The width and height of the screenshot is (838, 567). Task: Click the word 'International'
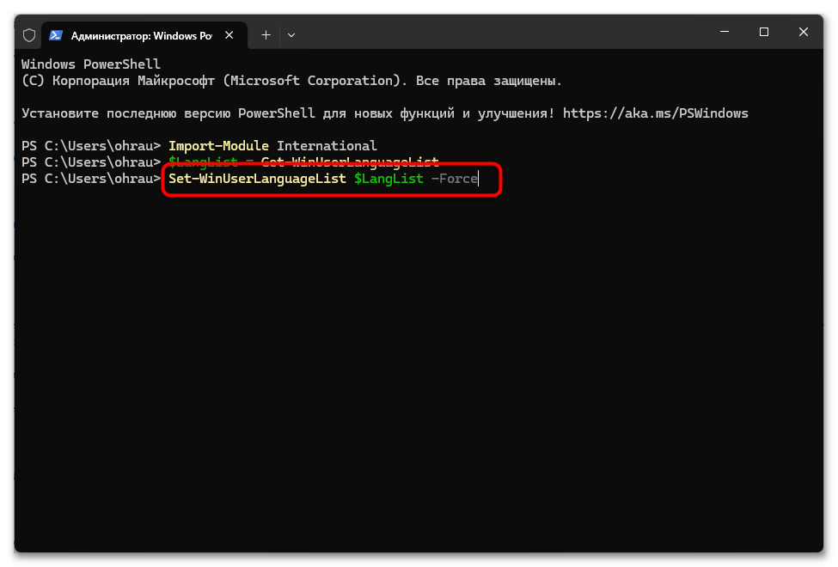point(327,146)
